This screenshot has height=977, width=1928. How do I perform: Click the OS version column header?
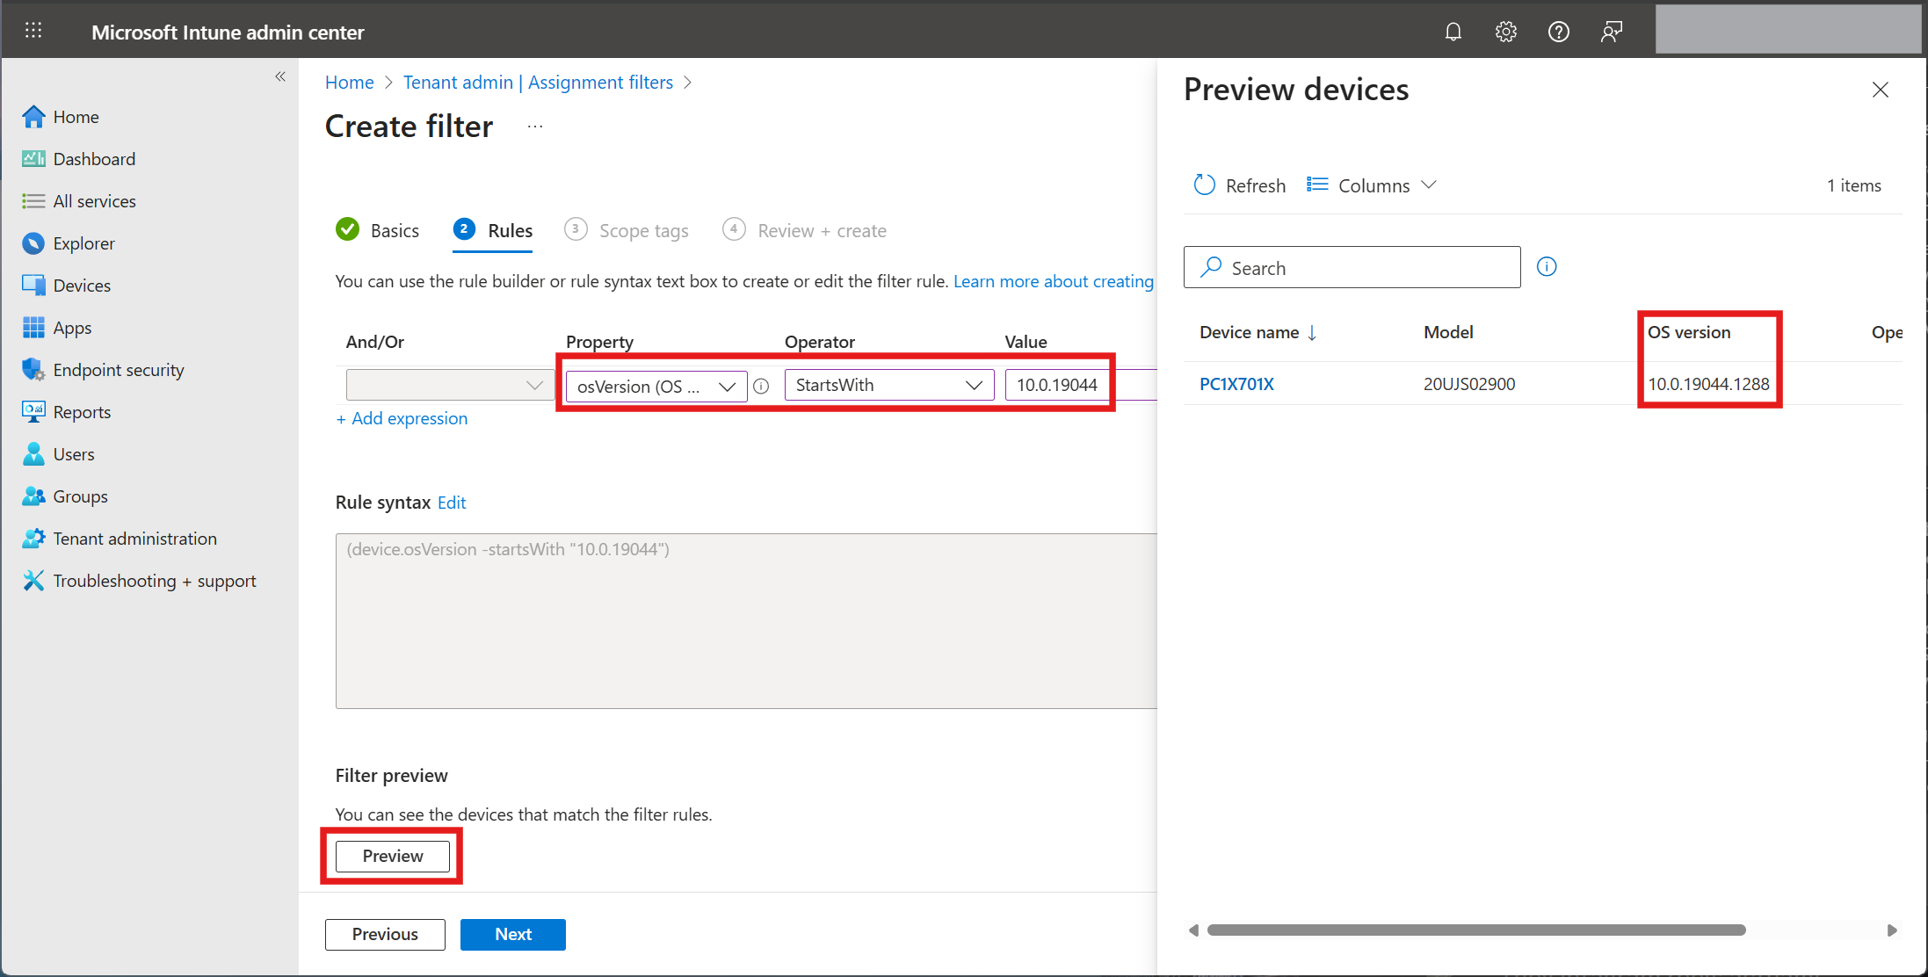click(1689, 332)
